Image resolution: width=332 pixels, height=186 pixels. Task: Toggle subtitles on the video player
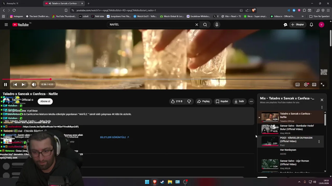[x=298, y=84]
